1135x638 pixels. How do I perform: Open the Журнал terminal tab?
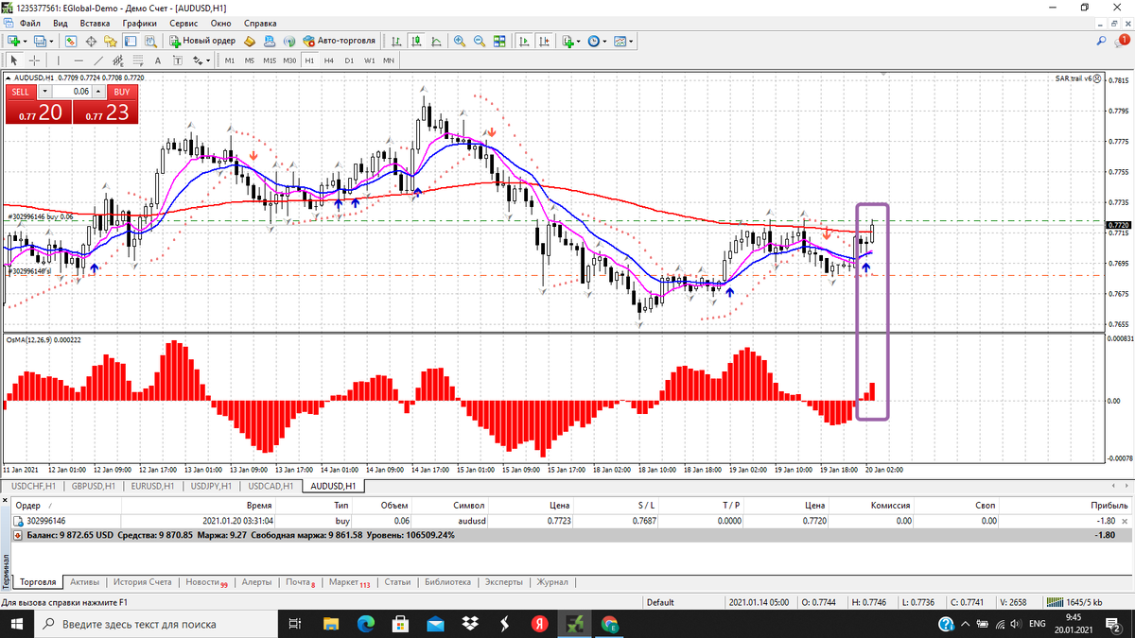(x=552, y=582)
